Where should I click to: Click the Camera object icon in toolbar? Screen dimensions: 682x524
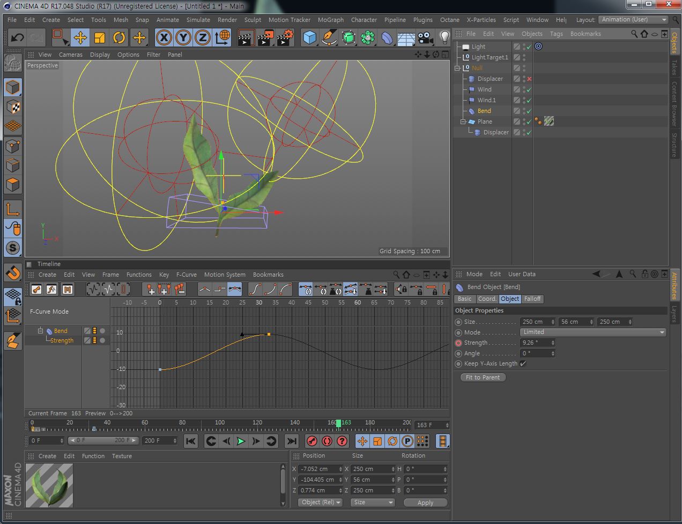(x=425, y=37)
